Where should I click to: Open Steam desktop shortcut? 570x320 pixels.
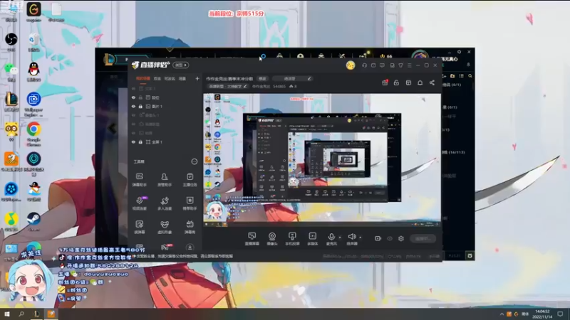point(33,222)
